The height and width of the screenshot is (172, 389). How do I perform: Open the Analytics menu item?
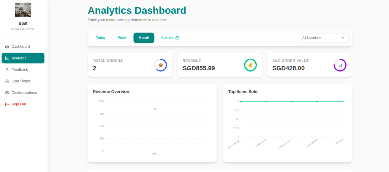point(23,58)
